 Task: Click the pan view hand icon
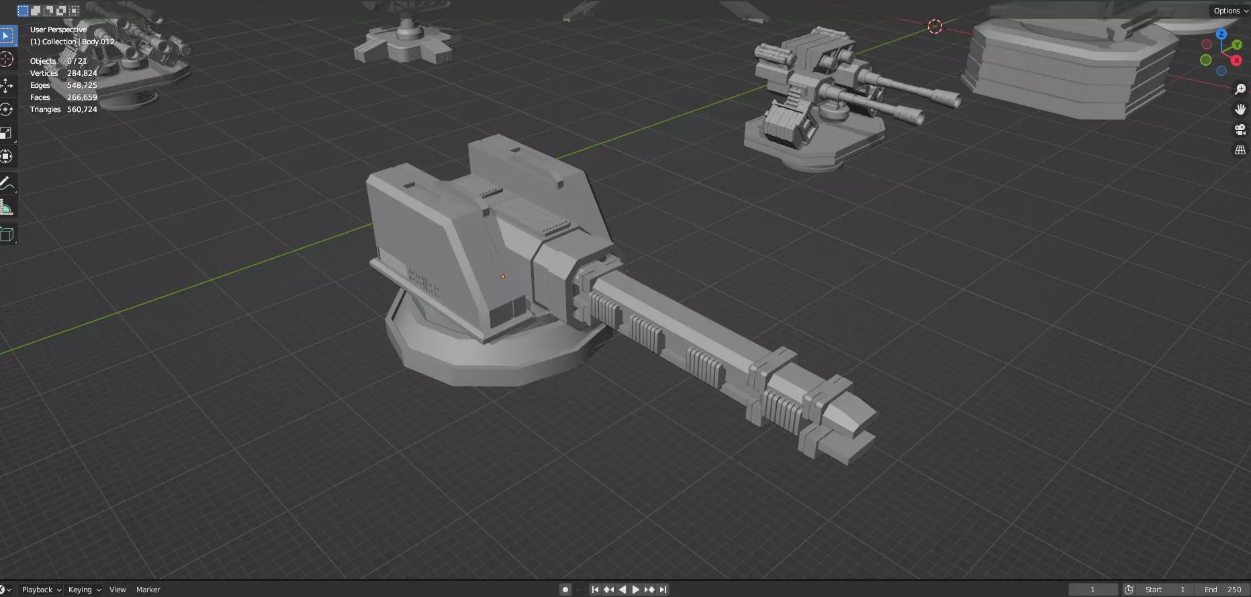coord(1240,109)
